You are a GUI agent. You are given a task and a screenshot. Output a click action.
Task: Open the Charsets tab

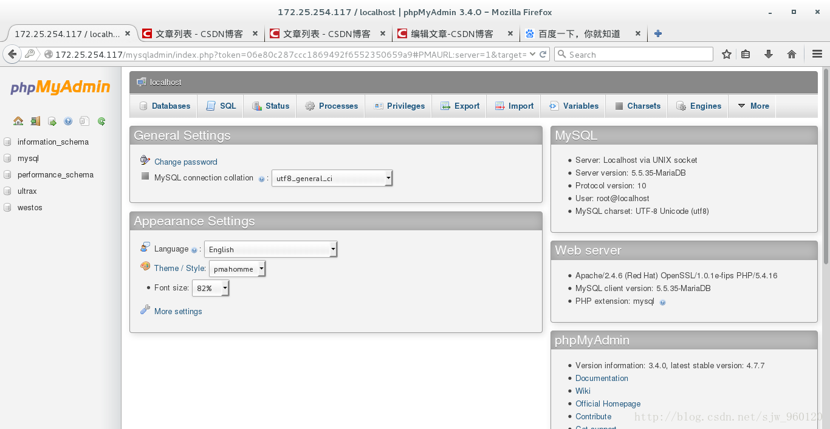coord(637,106)
